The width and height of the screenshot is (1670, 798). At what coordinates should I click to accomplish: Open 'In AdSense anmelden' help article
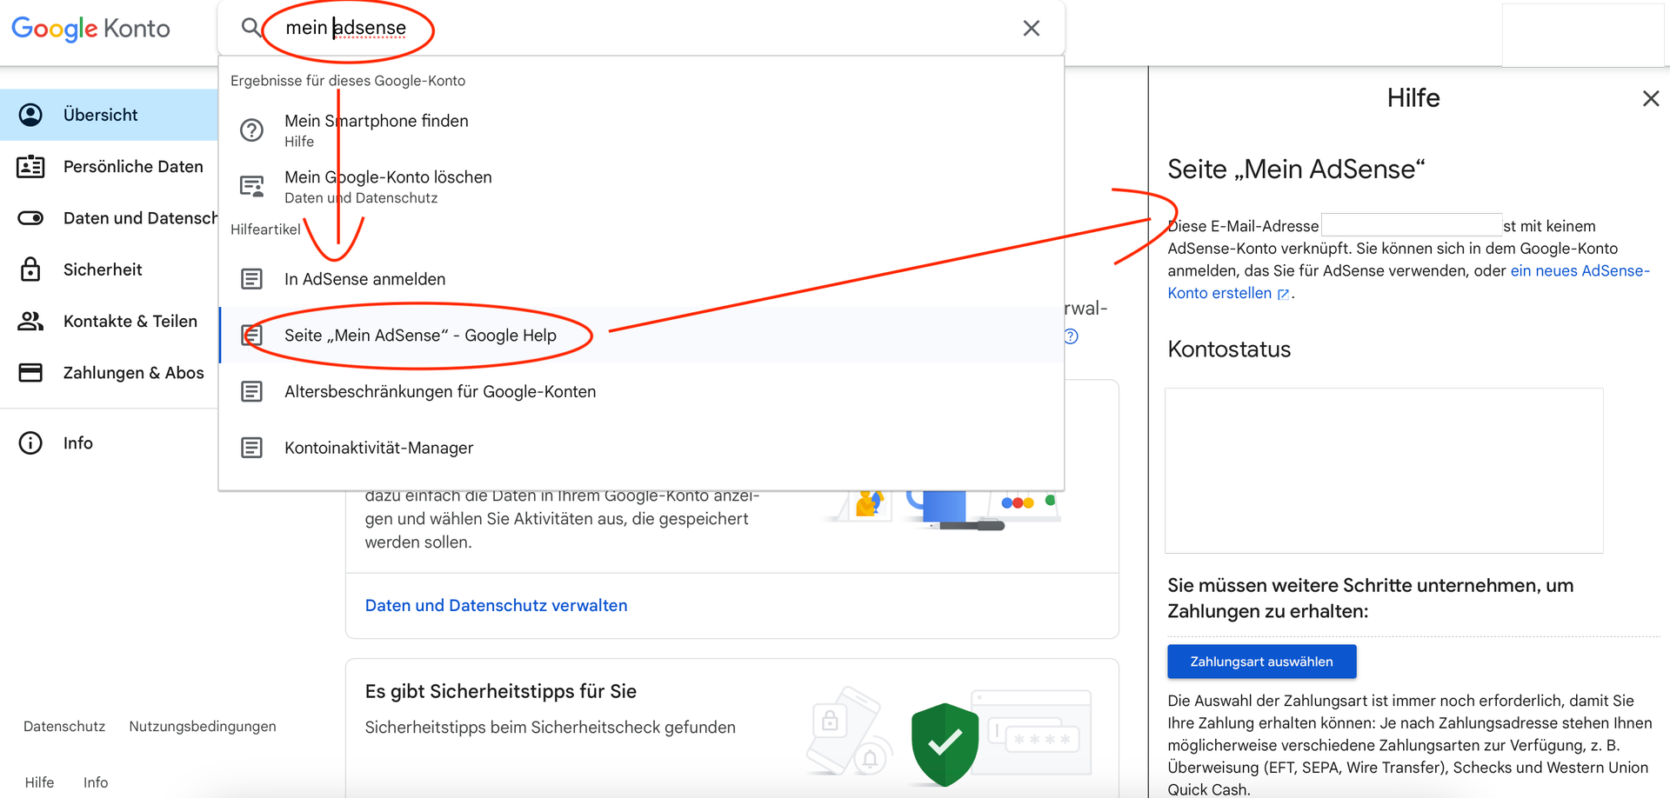(364, 279)
